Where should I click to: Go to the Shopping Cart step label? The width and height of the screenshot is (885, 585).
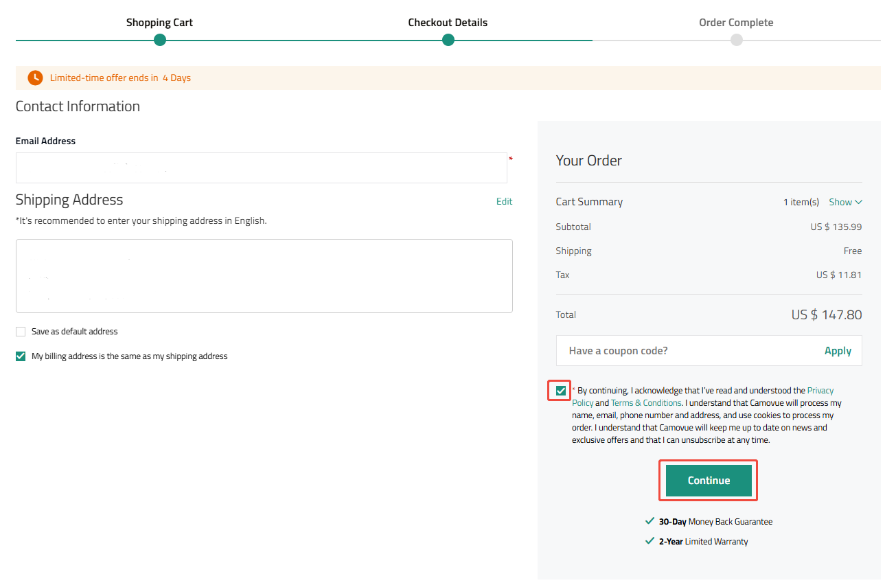(x=159, y=23)
